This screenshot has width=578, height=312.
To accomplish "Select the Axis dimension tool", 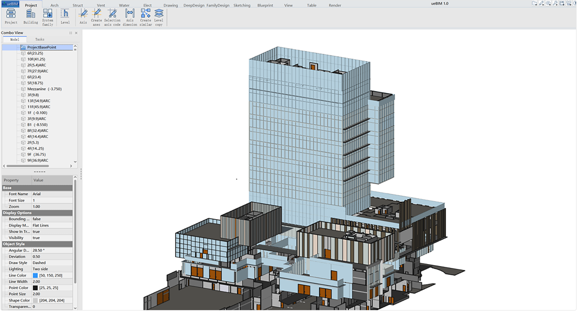I will coord(130,14).
